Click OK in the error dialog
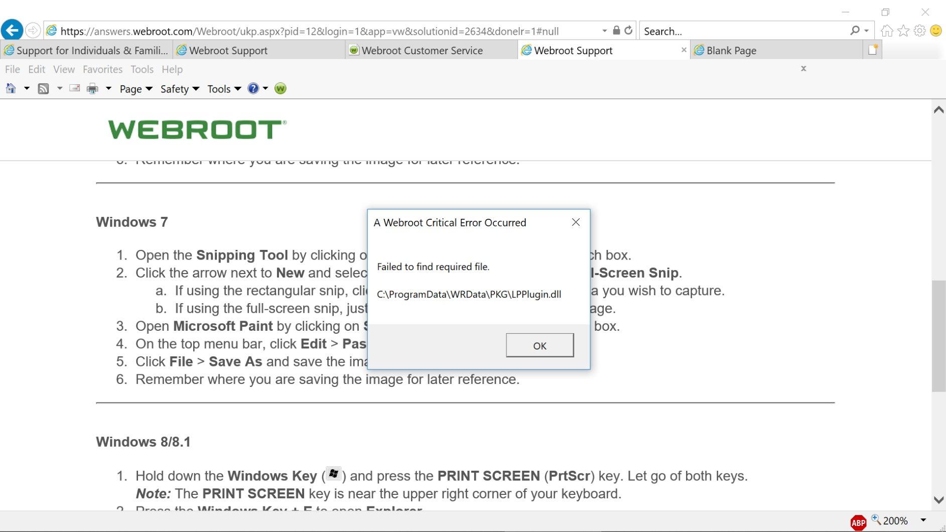This screenshot has width=946, height=532. pos(539,345)
